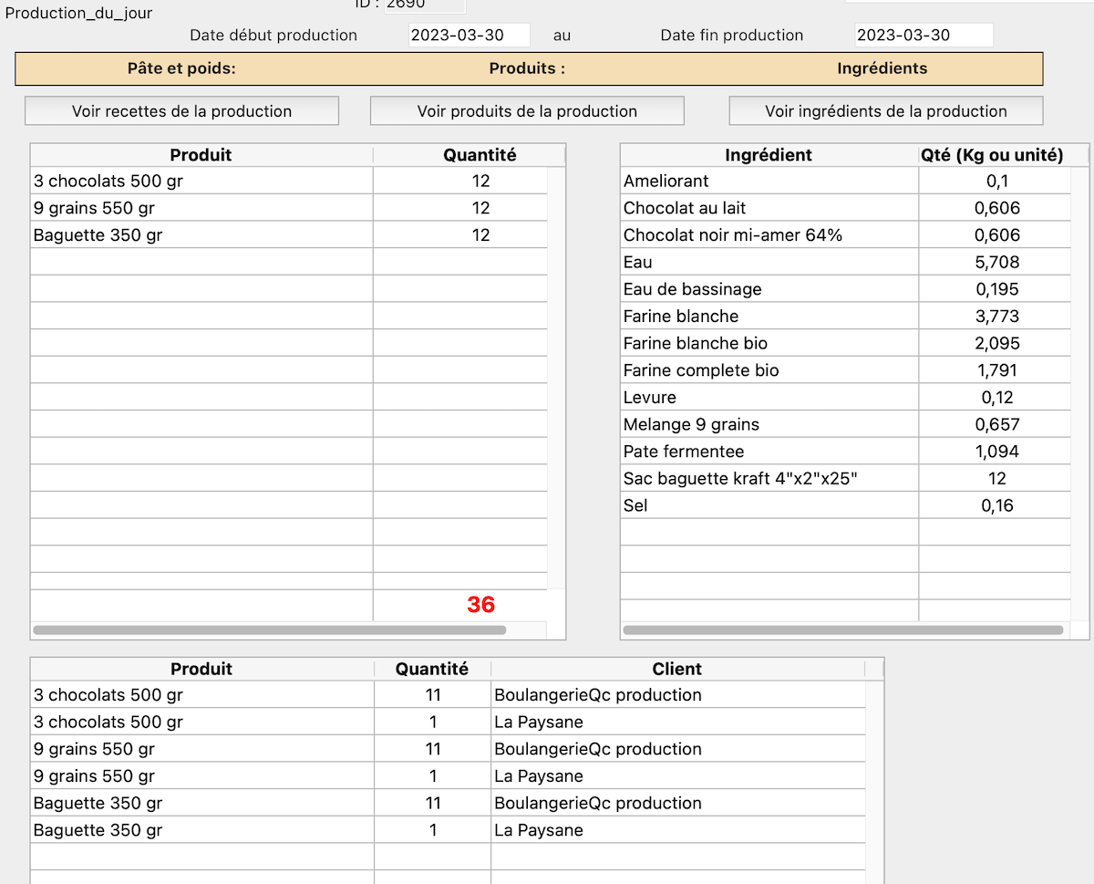
Task: Click the 0,195 quantity value
Action: pos(997,289)
